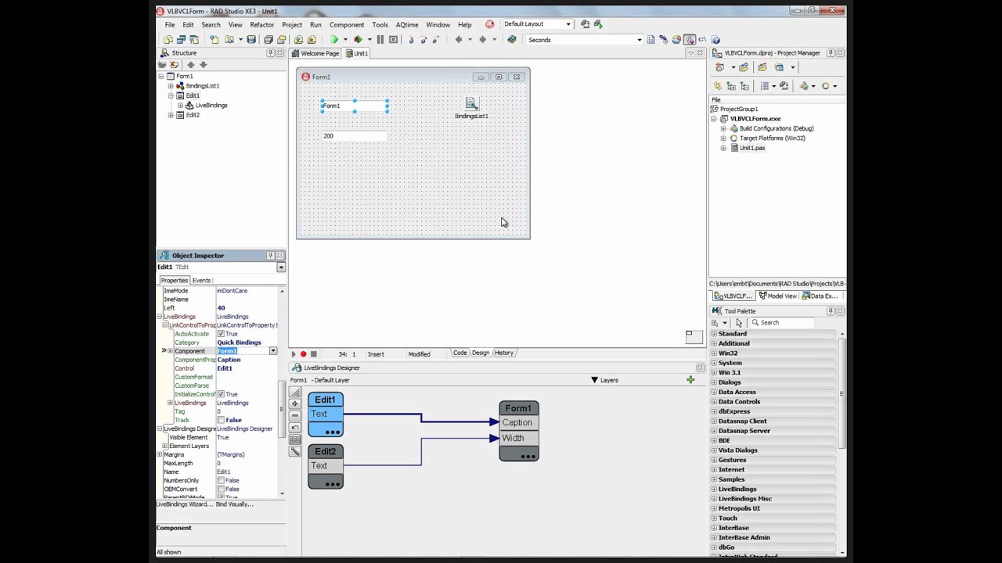Run the project with the green arrow
1002x563 pixels.
pyautogui.click(x=334, y=40)
